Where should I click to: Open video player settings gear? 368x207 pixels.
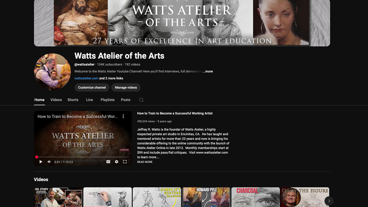pos(116,162)
